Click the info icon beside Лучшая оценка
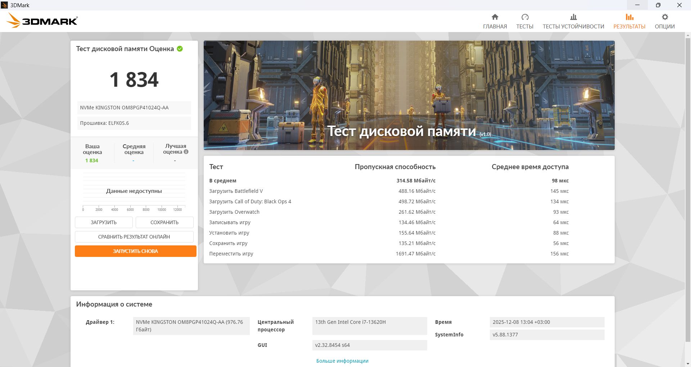 pyautogui.click(x=186, y=151)
